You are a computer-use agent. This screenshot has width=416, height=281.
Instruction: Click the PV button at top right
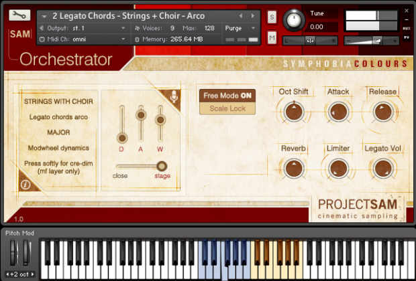[x=407, y=37]
